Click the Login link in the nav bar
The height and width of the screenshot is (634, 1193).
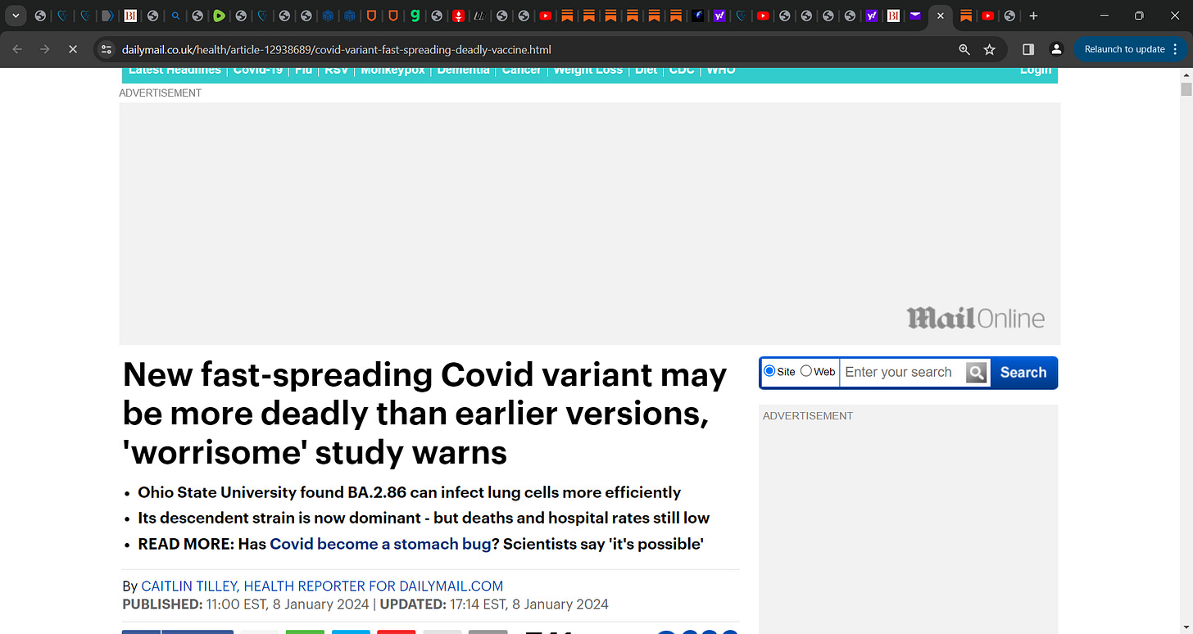tap(1035, 70)
